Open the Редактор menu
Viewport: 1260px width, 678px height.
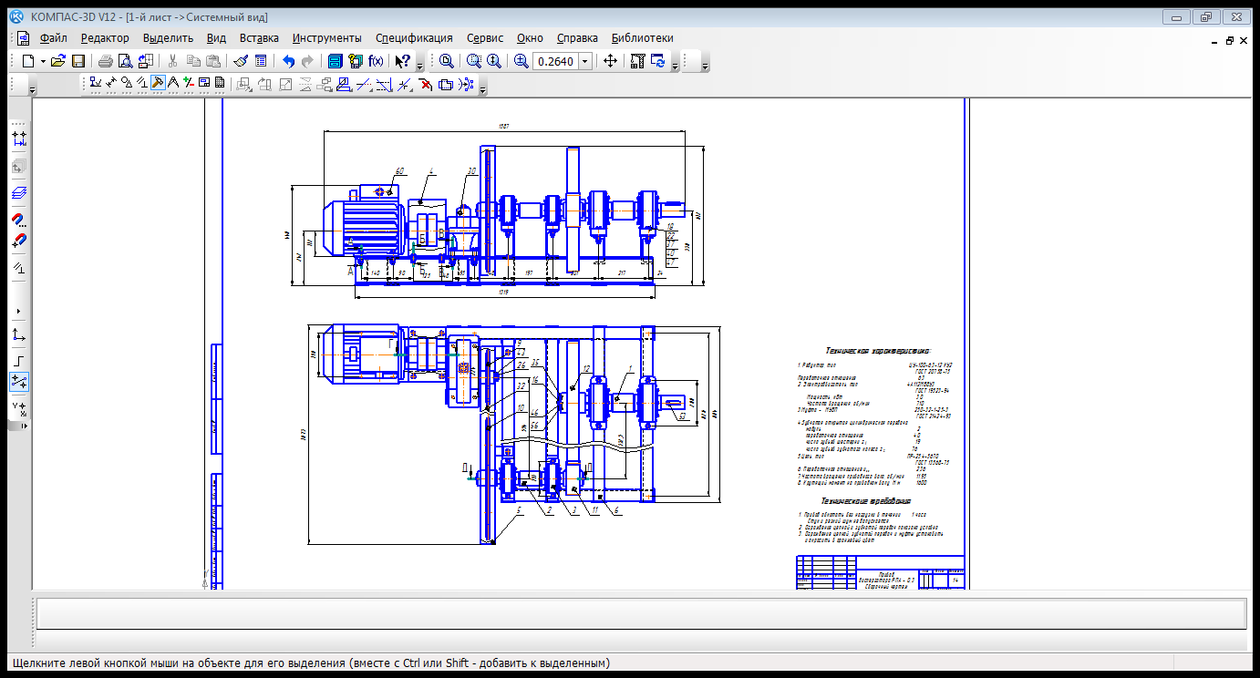pyautogui.click(x=105, y=38)
